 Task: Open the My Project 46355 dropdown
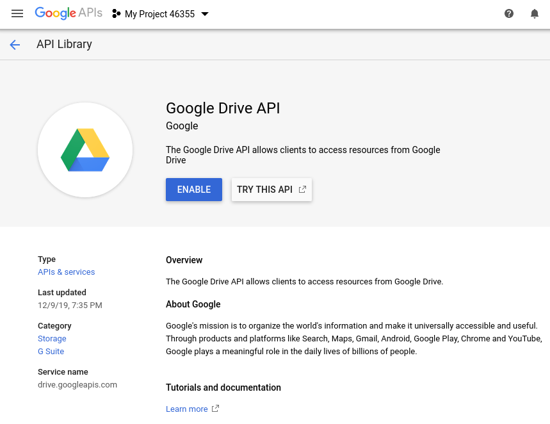(x=160, y=13)
